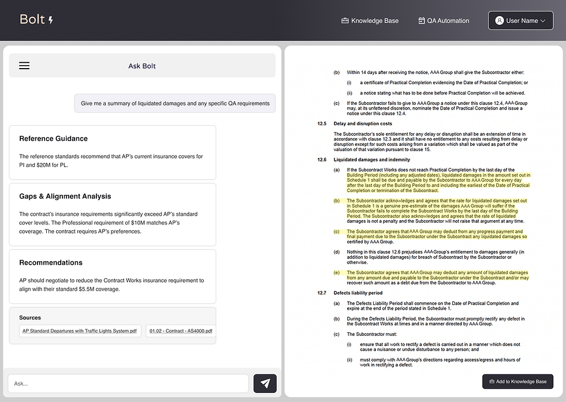Viewport: 566px width, 402px height.
Task: Open the User Name dropdown chevron
Action: (x=542, y=21)
